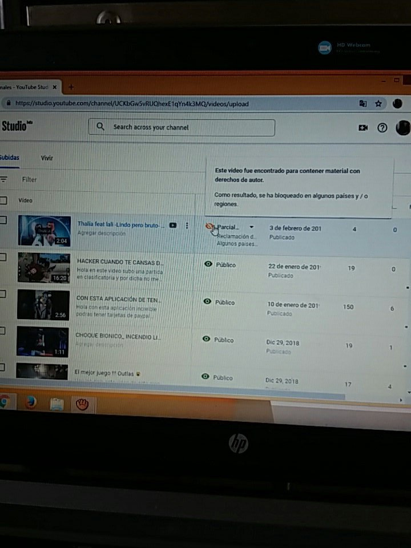Click the secure padlock icon in address bar
The width and height of the screenshot is (411, 548).
click(x=8, y=103)
